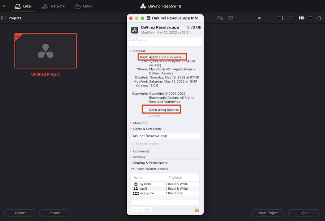Click the lock icon to unlock permissions

(197, 210)
